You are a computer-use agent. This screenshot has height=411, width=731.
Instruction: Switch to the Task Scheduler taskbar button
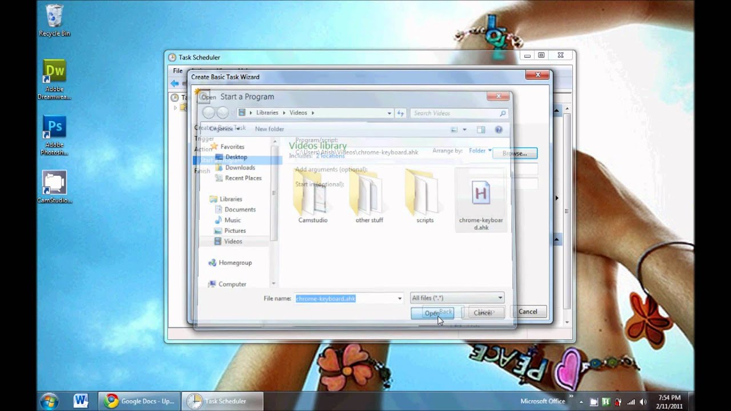point(223,401)
